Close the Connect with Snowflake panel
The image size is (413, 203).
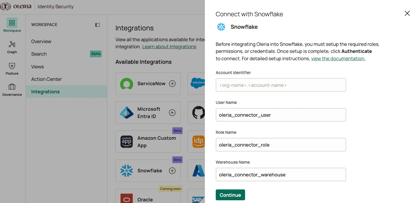[x=407, y=13]
